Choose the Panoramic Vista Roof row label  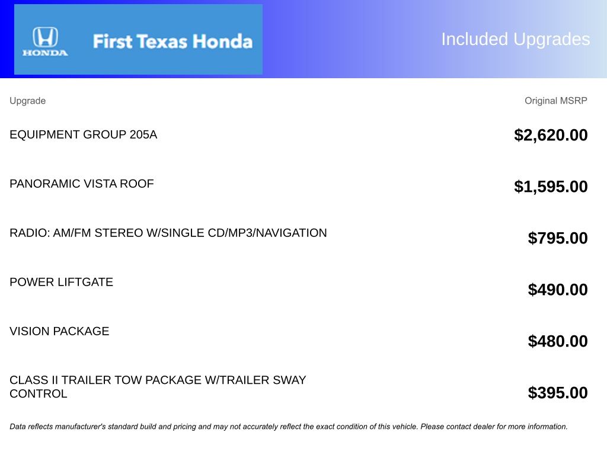(x=81, y=184)
